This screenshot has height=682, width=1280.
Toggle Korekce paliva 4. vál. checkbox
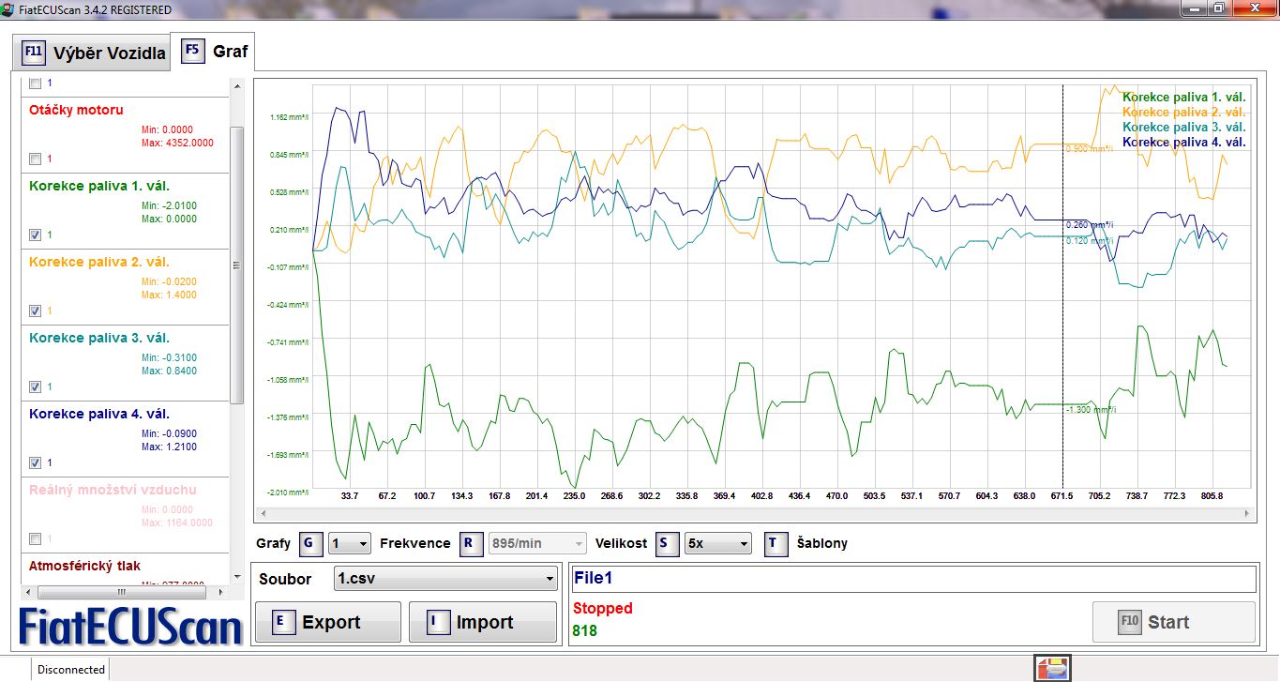coord(36,462)
